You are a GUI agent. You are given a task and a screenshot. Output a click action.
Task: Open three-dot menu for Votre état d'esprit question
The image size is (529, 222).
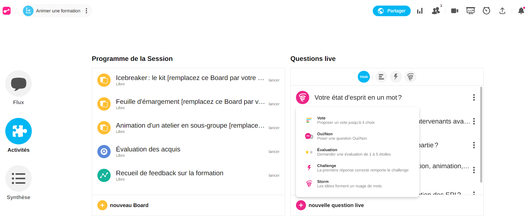coord(474,97)
